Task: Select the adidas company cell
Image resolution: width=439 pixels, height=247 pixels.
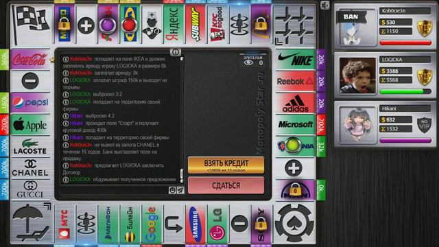Action: coord(295,103)
